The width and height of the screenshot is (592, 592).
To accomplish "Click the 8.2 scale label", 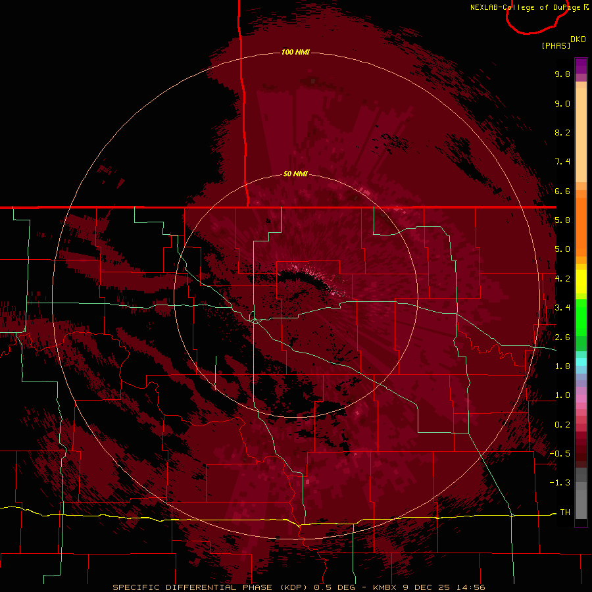I will tap(562, 132).
